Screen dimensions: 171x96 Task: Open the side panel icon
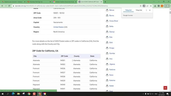(158, 6)
